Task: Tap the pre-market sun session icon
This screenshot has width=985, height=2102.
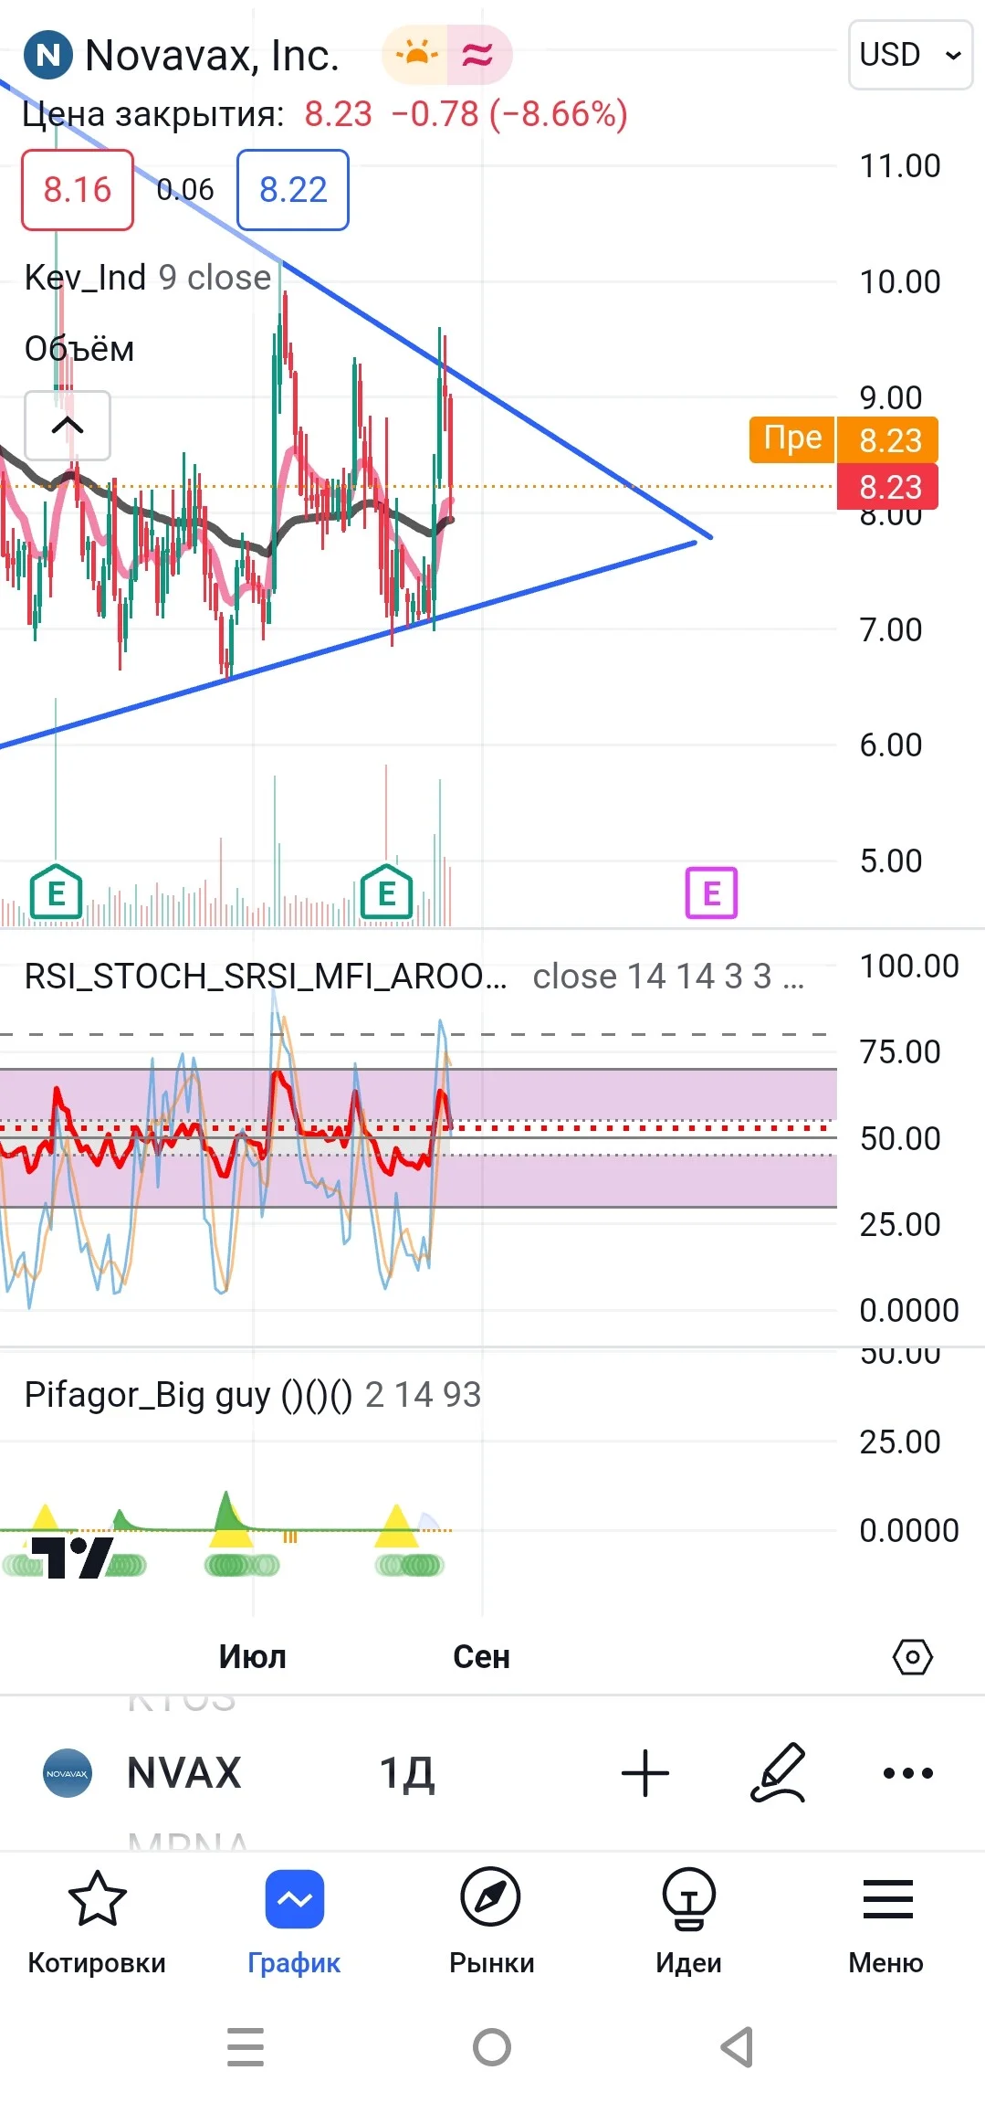Action: pyautogui.click(x=416, y=55)
